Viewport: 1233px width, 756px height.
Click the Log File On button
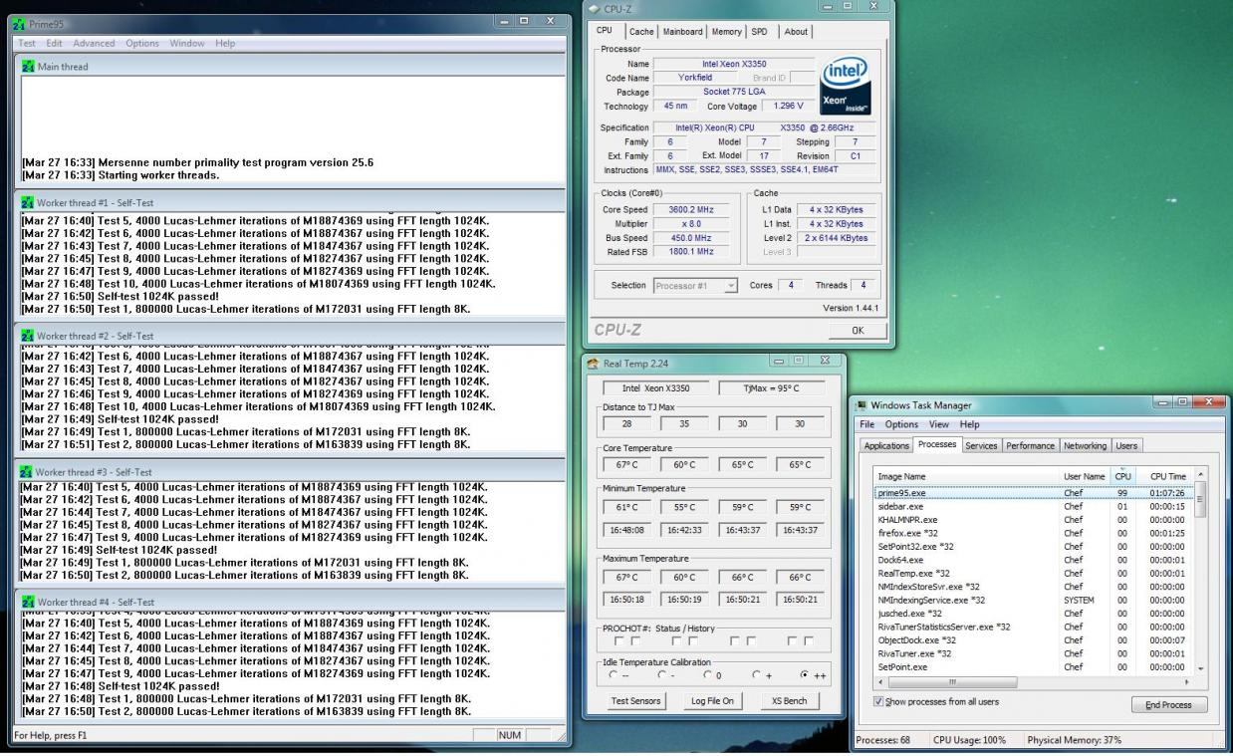pyautogui.click(x=712, y=701)
